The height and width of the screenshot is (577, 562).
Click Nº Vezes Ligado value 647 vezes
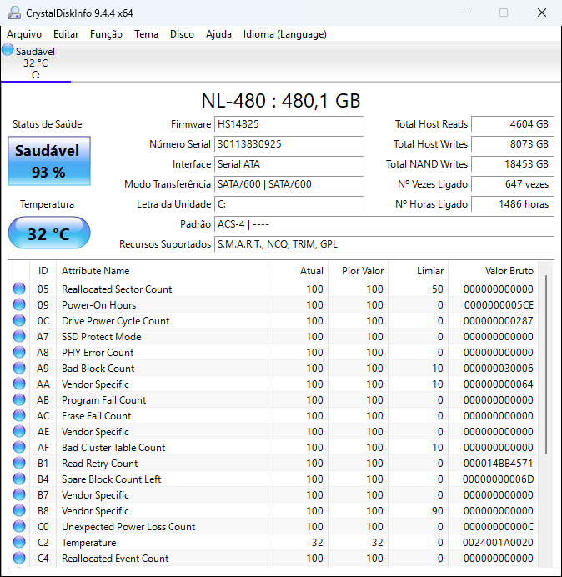[x=512, y=184]
